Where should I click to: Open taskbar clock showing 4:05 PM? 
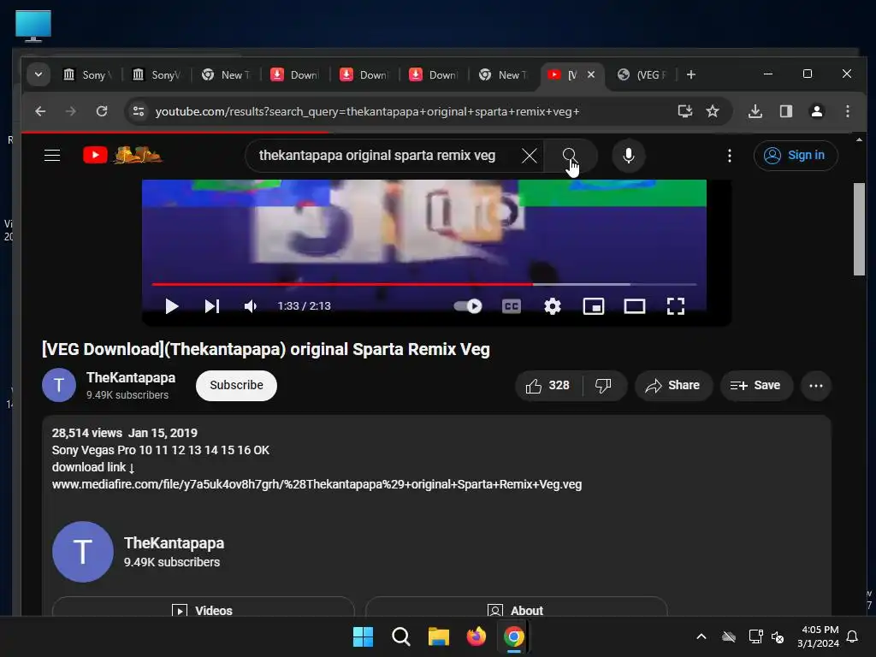818,636
